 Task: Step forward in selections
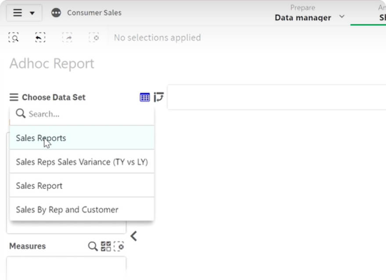pos(67,38)
